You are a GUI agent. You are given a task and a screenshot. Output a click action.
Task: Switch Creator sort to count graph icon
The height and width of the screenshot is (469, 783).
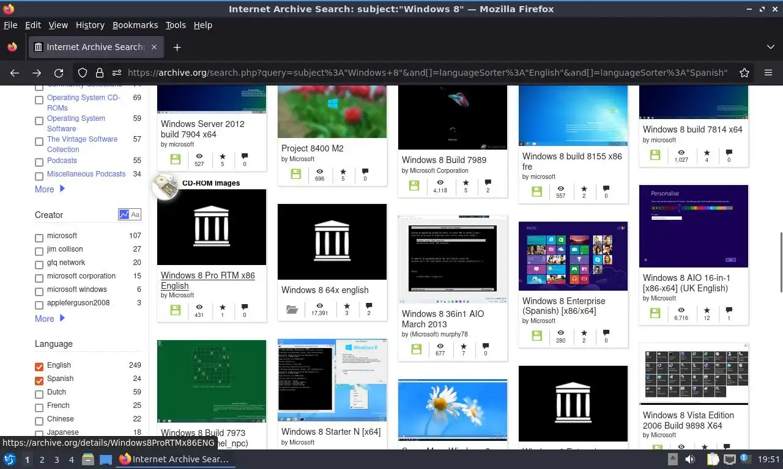coord(124,214)
